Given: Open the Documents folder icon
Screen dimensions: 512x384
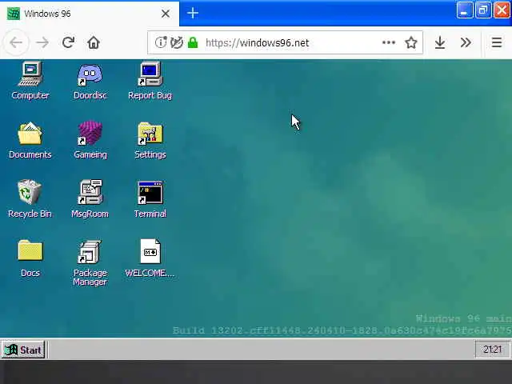Looking at the screenshot, I should 30,140.
